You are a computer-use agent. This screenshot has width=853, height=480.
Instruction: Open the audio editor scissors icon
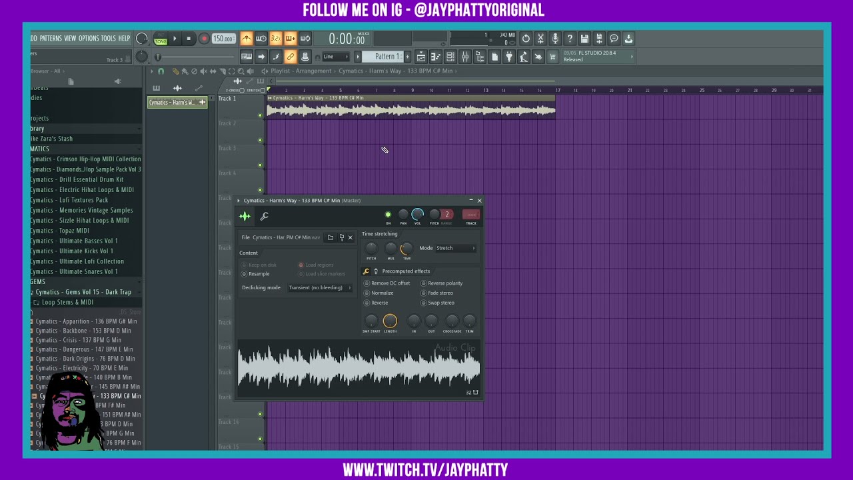click(x=540, y=39)
